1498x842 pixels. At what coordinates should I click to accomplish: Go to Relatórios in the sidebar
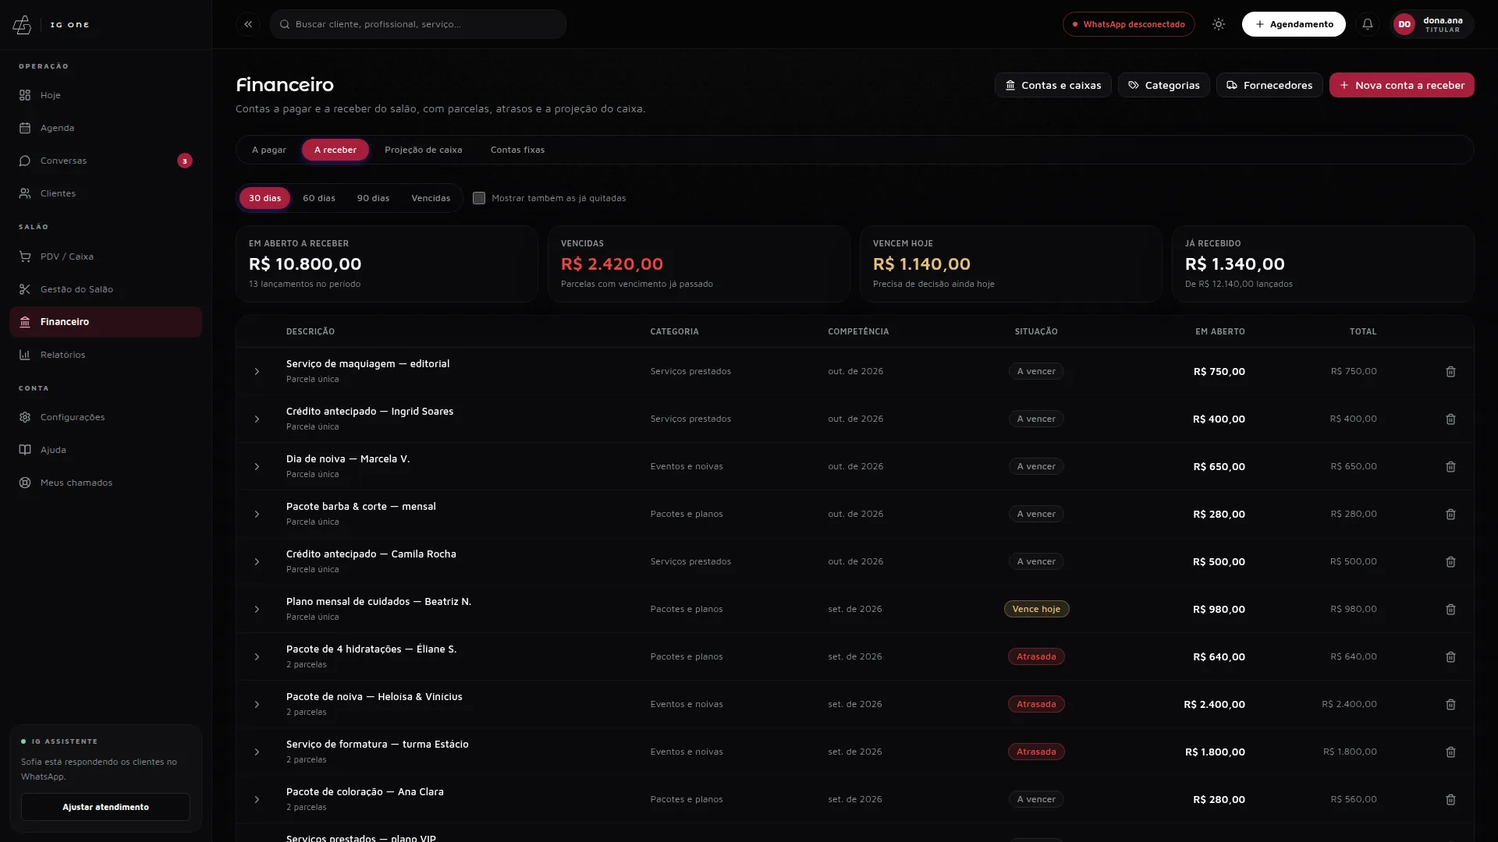click(x=105, y=355)
